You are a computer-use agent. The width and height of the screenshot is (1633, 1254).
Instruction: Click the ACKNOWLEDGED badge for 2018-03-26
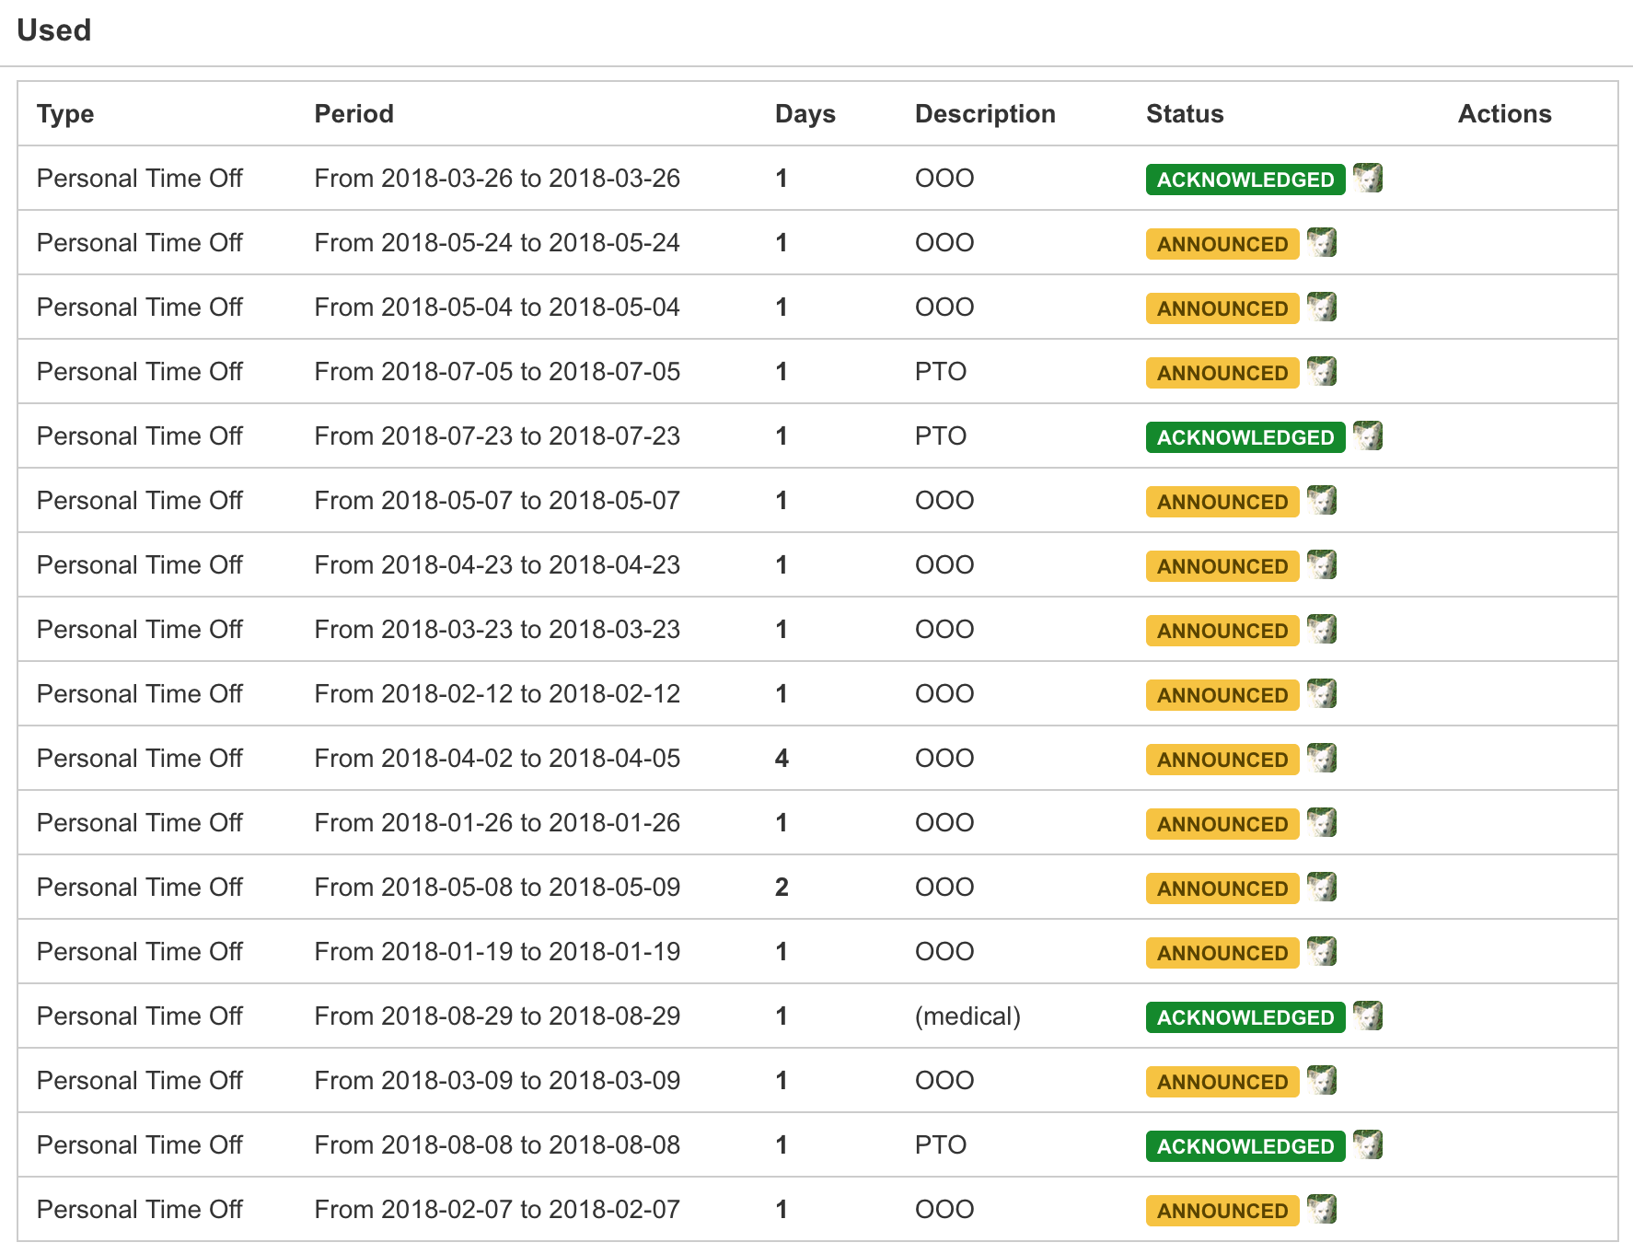tap(1245, 180)
